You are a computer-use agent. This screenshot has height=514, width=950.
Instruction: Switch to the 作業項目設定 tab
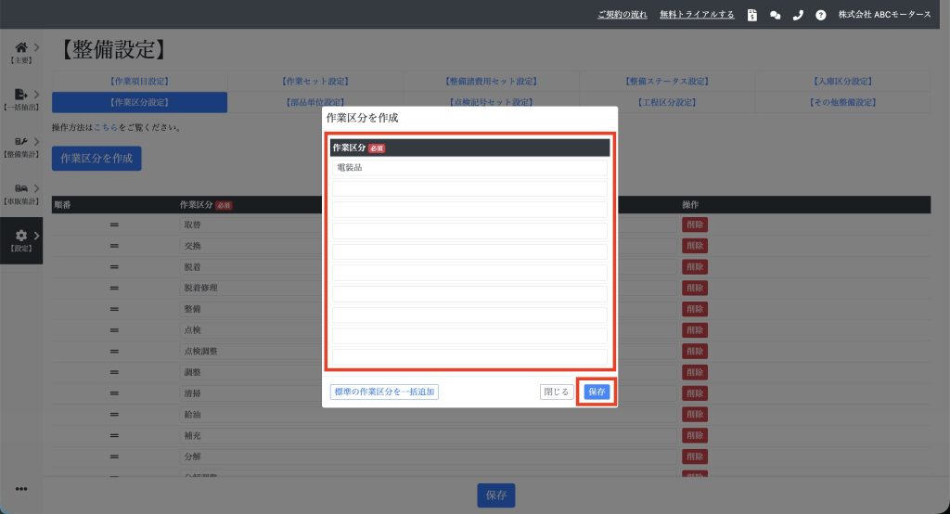coord(139,82)
